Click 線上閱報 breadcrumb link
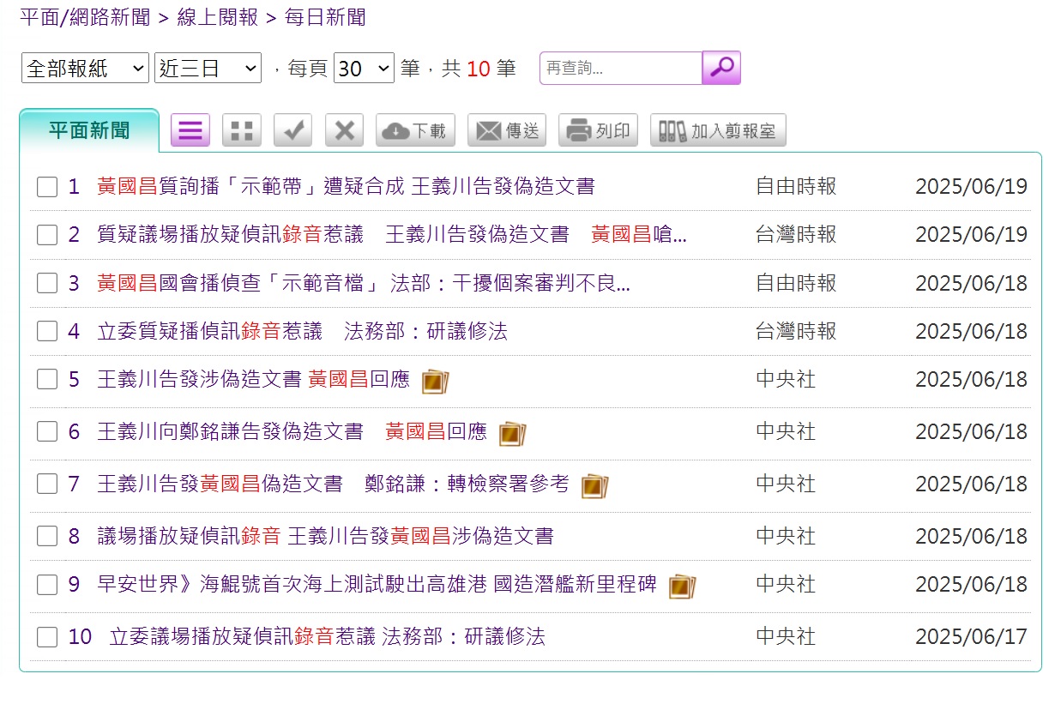 [217, 17]
